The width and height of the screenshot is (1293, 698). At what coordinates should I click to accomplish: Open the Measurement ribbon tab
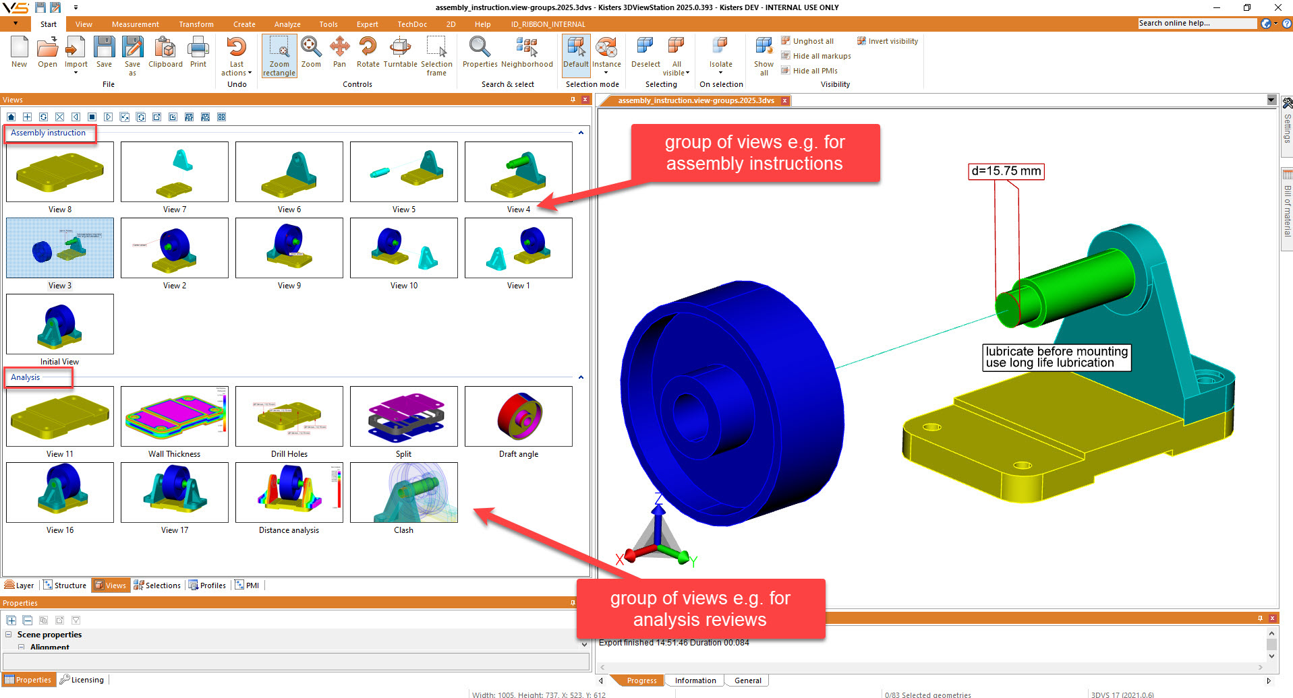[x=136, y=24]
